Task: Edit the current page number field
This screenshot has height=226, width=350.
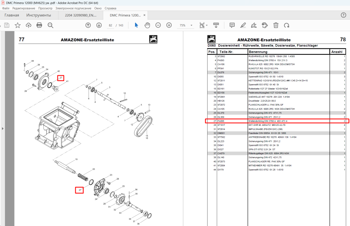Action: point(111,25)
